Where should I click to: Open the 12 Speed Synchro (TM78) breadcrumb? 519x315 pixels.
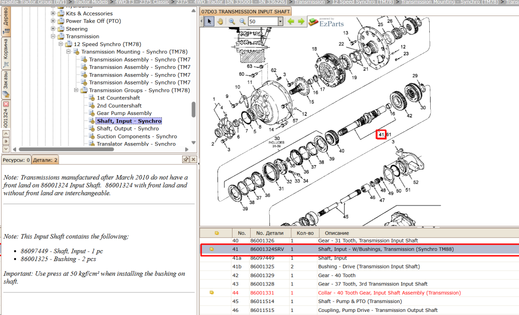tap(363, 2)
